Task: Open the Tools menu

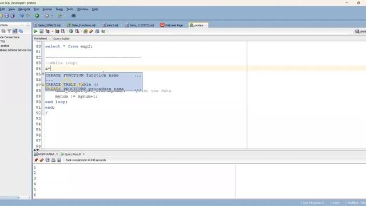Action: pyautogui.click(x=70, y=9)
